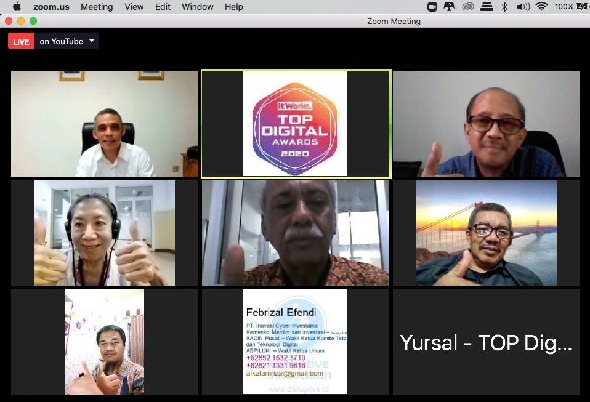This screenshot has height=402, width=590.
Task: Open the Meeting menu
Action: pos(97,7)
